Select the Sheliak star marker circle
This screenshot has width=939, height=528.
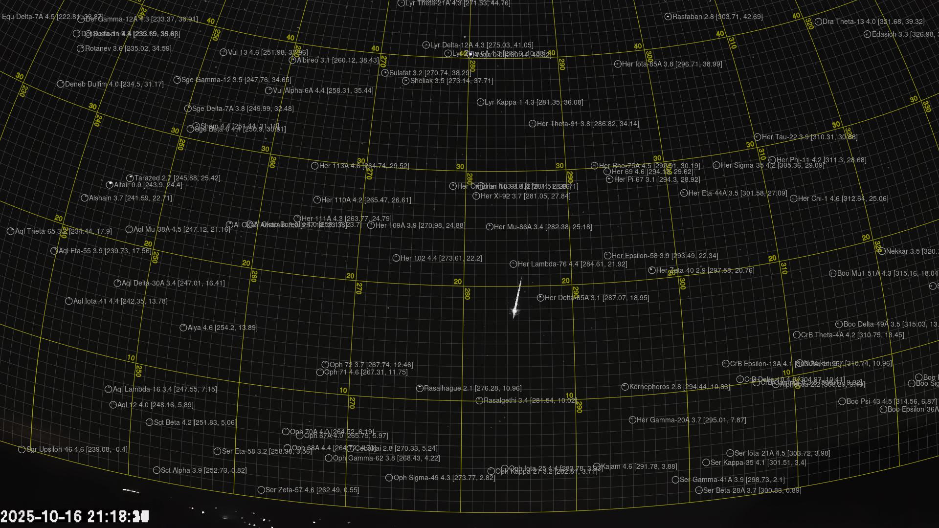(405, 81)
